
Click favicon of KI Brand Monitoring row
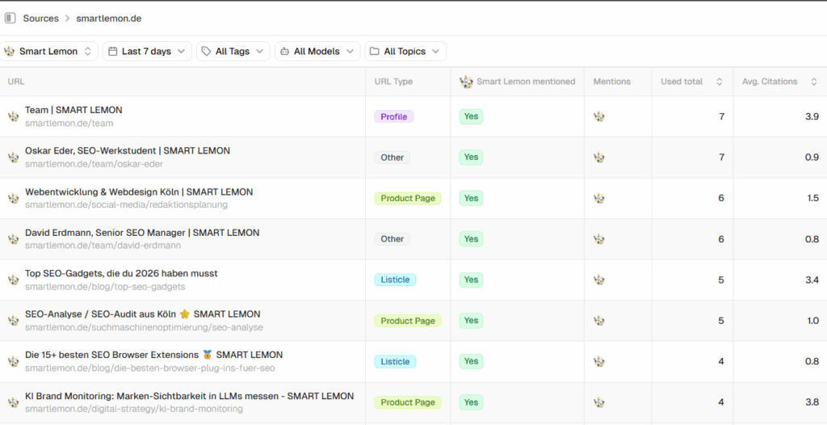pyautogui.click(x=13, y=402)
